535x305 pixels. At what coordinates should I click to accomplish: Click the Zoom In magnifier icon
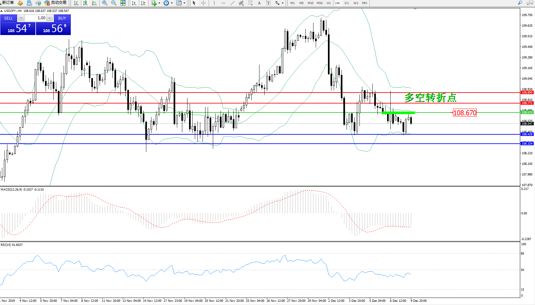click(104, 3)
